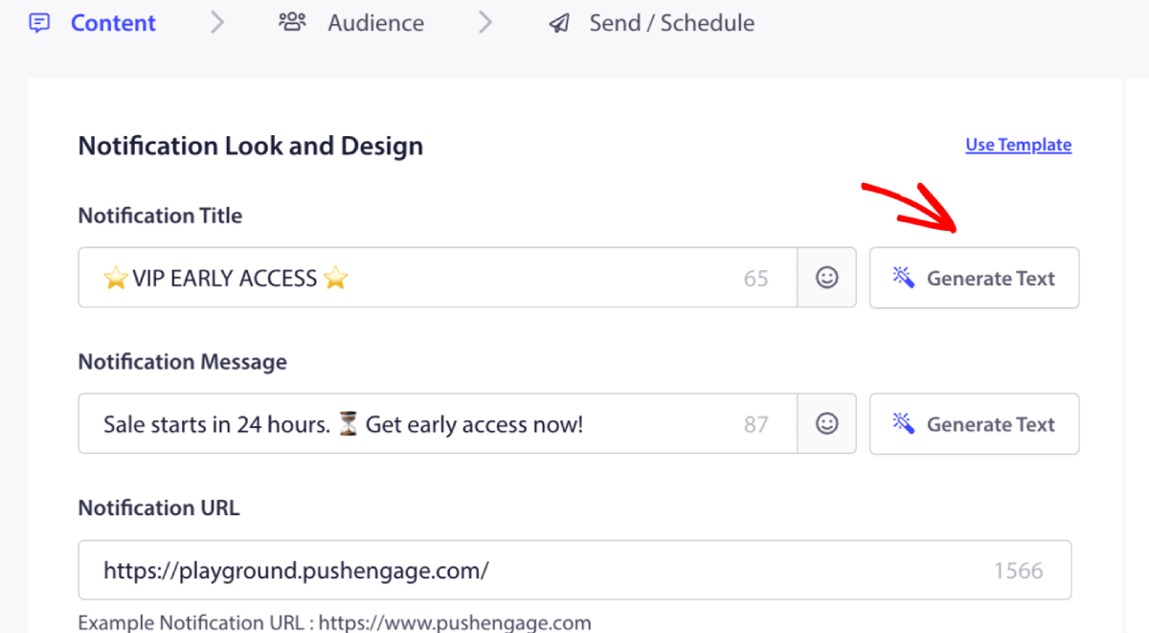Click the Send / Schedule paper plane icon
This screenshot has height=633, width=1149.
point(559,23)
